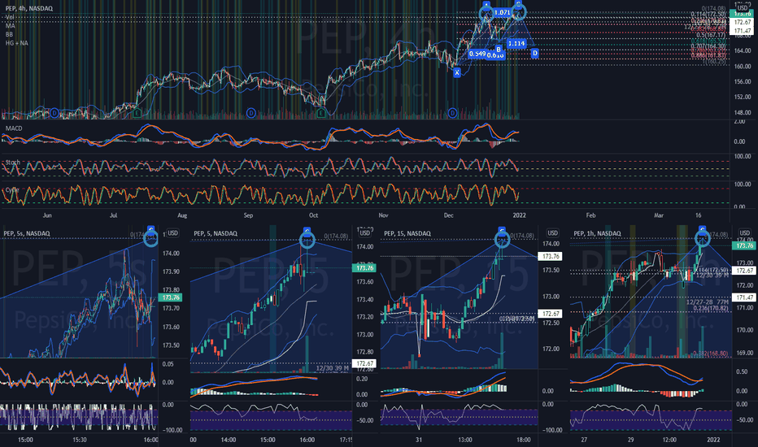Click the 'Aug' label on the 4h time axis
The height and width of the screenshot is (447, 758).
(x=181, y=215)
